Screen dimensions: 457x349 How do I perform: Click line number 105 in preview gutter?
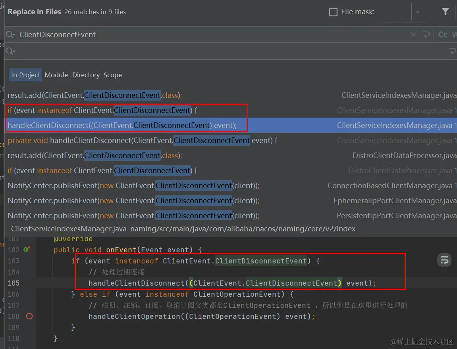(x=13, y=283)
